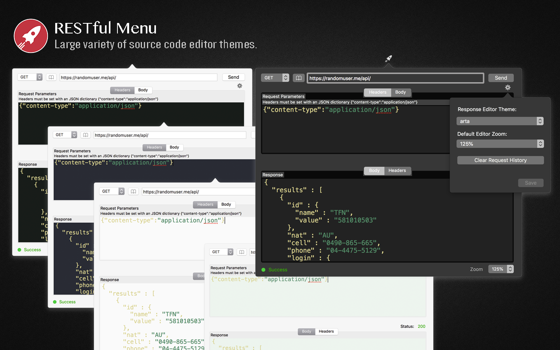560x350 pixels.
Task: Select request Body tab in dark window
Action: 401,92
